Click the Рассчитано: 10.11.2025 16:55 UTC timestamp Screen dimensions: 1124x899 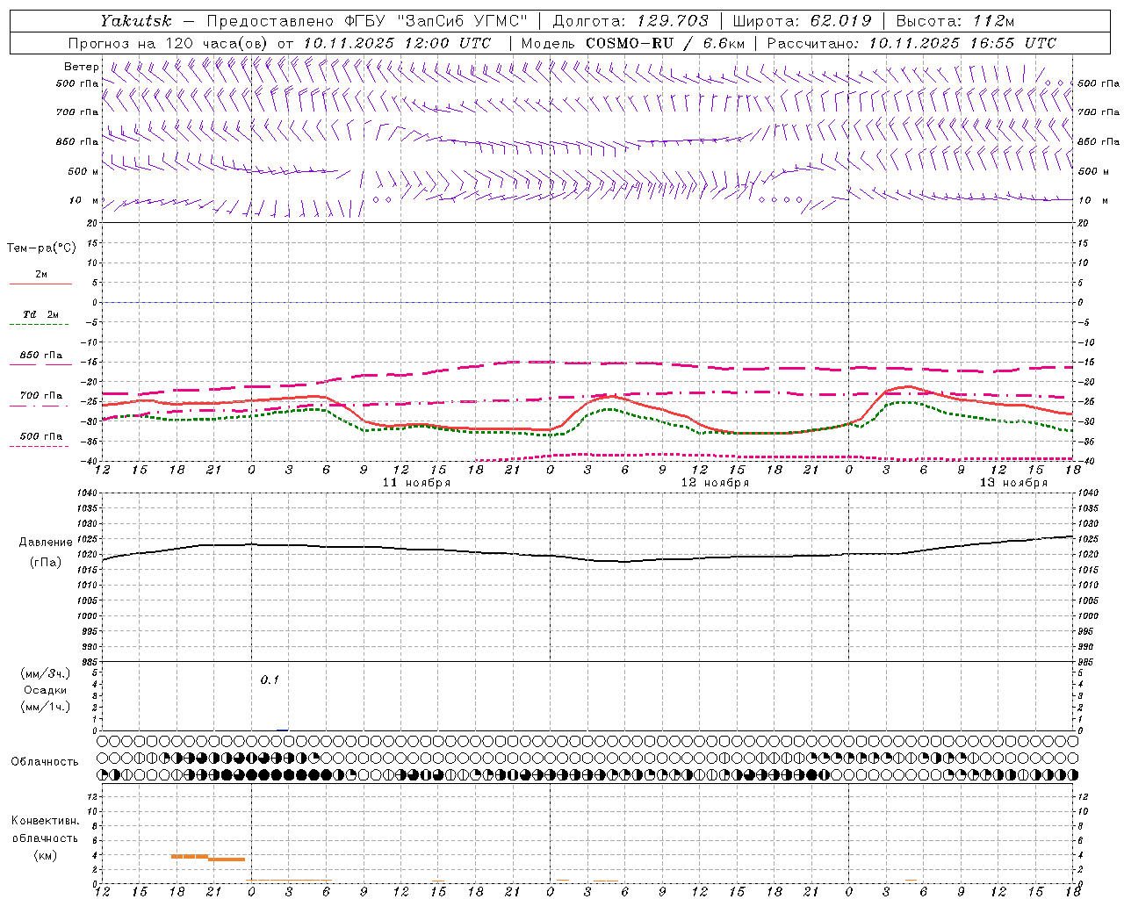[911, 43]
